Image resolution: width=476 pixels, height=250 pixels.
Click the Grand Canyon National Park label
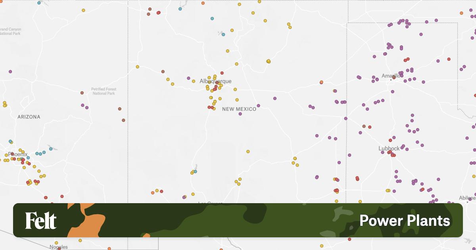tap(10, 31)
